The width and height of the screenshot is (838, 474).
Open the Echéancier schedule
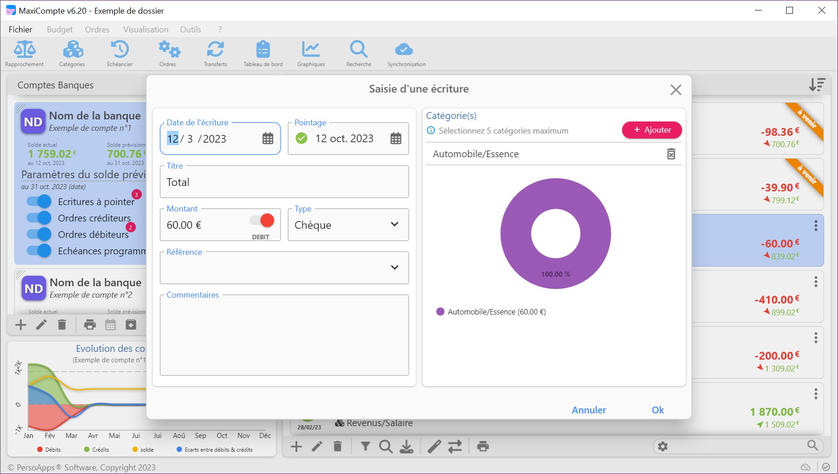120,54
